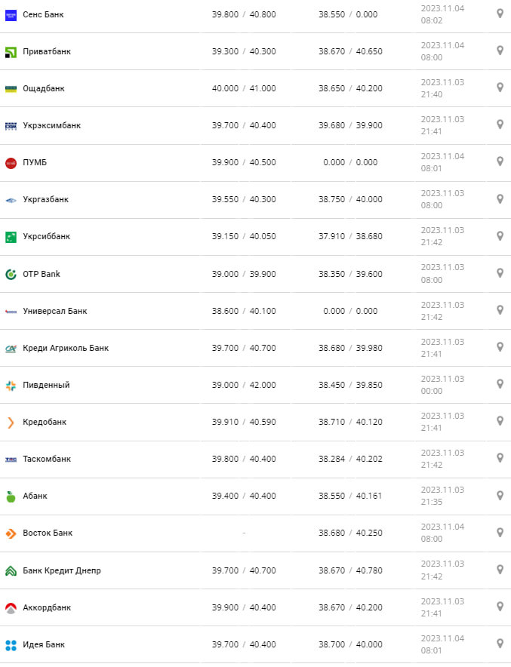Open the Укрэксимбанк bank link

point(51,125)
